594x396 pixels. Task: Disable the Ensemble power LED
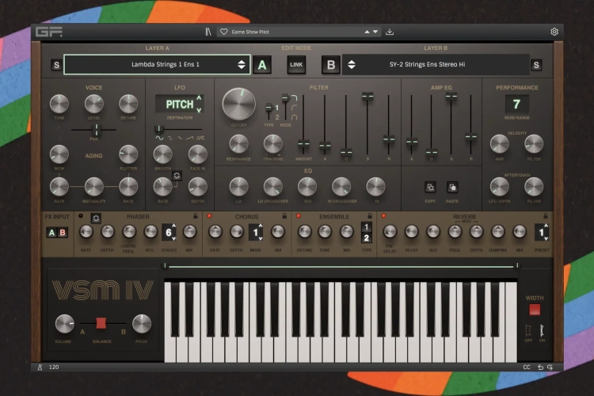click(x=299, y=215)
